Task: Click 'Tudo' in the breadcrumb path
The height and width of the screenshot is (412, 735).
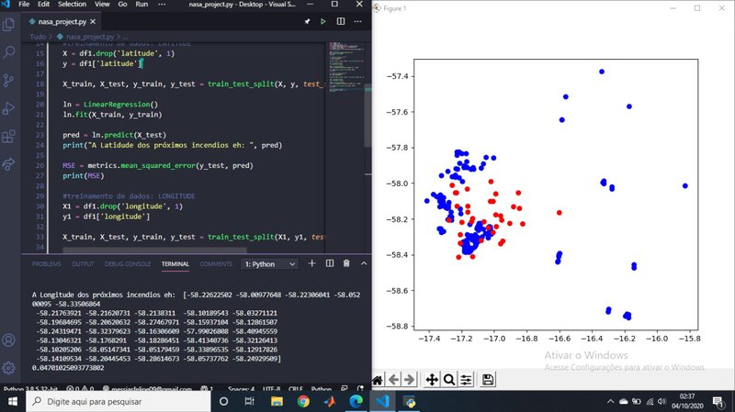Action: pyautogui.click(x=38, y=37)
